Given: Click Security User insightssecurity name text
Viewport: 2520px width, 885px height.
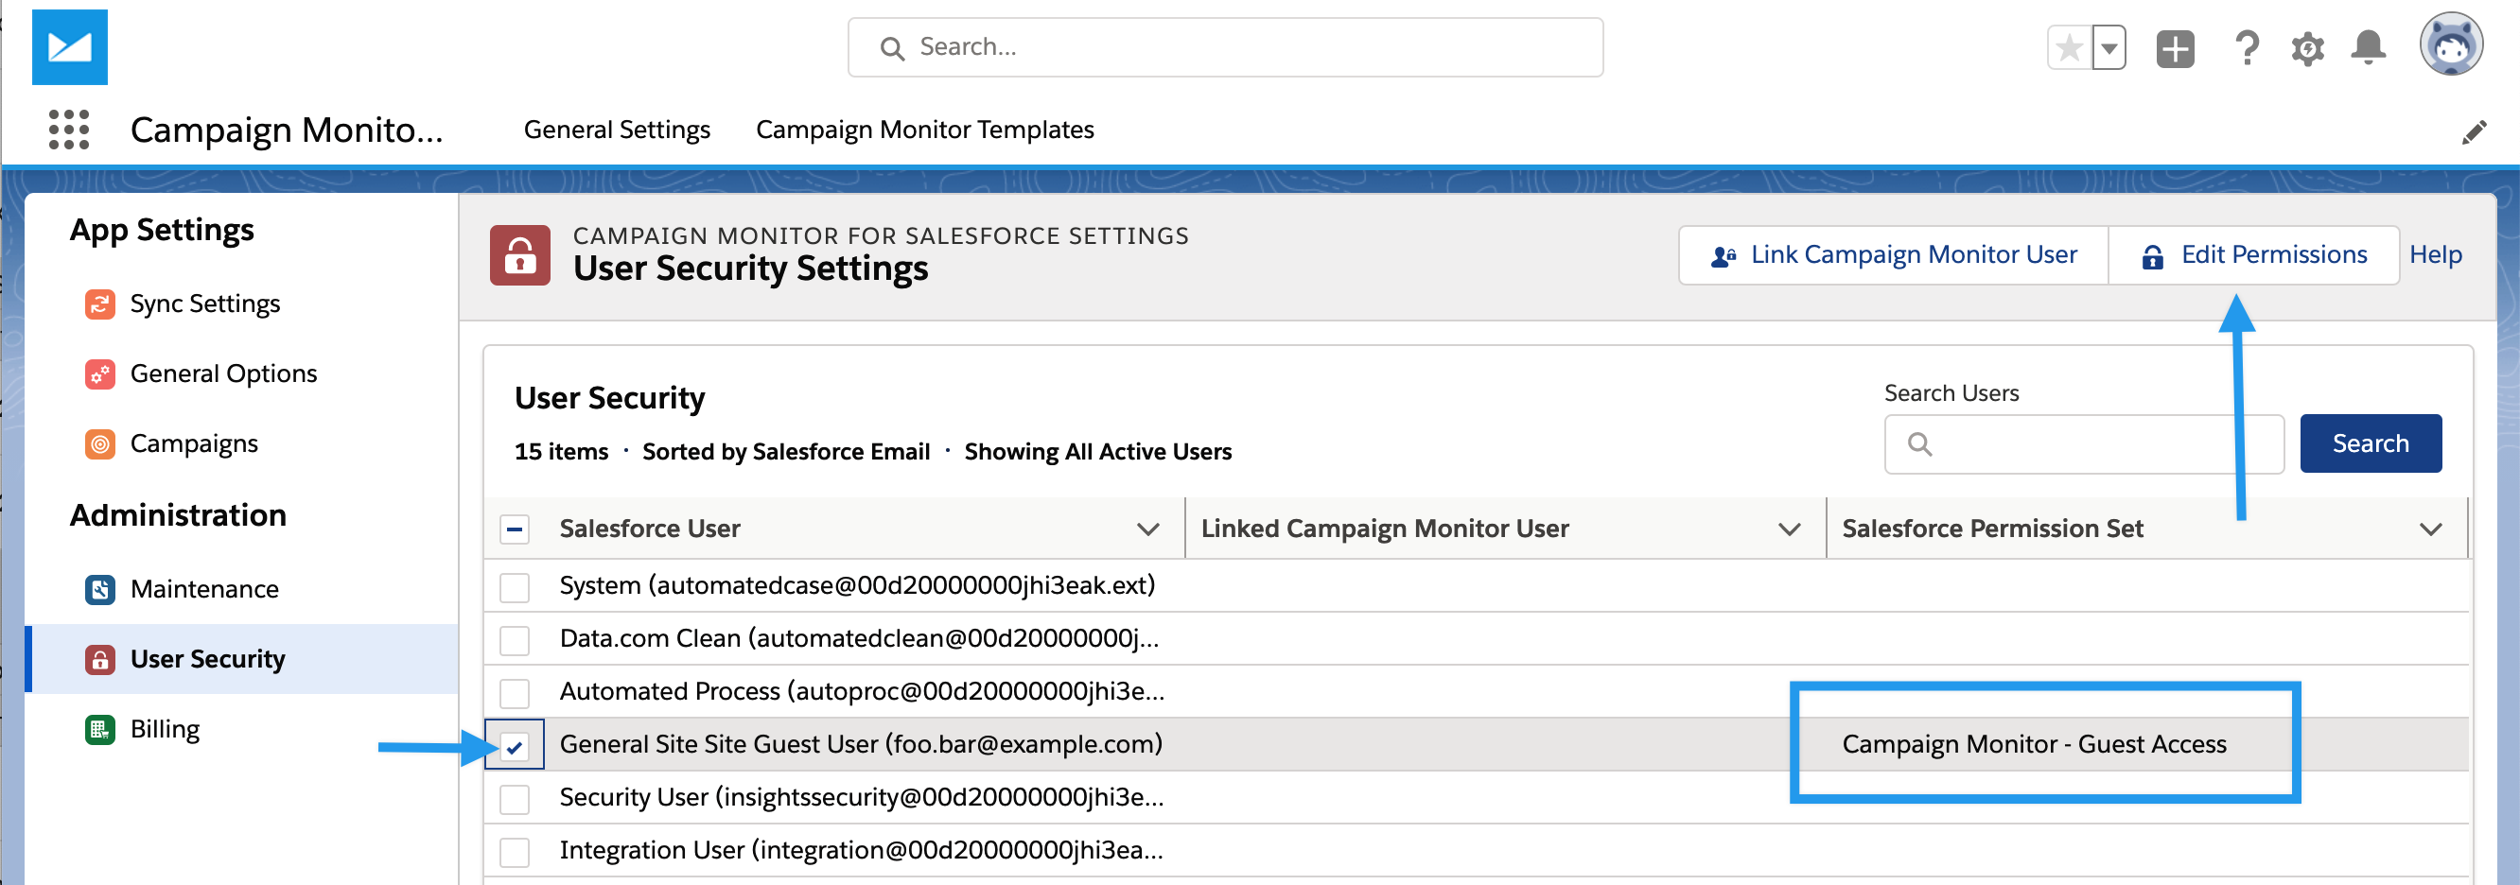Looking at the screenshot, I should point(861,798).
